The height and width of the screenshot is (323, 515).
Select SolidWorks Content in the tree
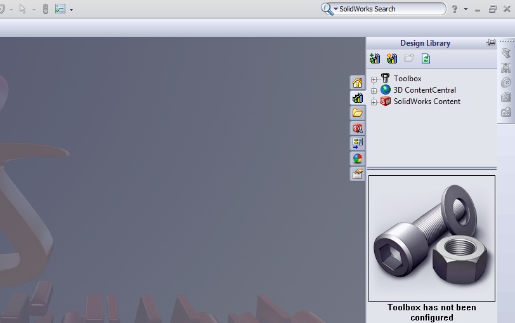click(427, 102)
